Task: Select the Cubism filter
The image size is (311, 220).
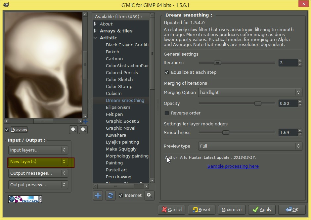Action: click(114, 93)
